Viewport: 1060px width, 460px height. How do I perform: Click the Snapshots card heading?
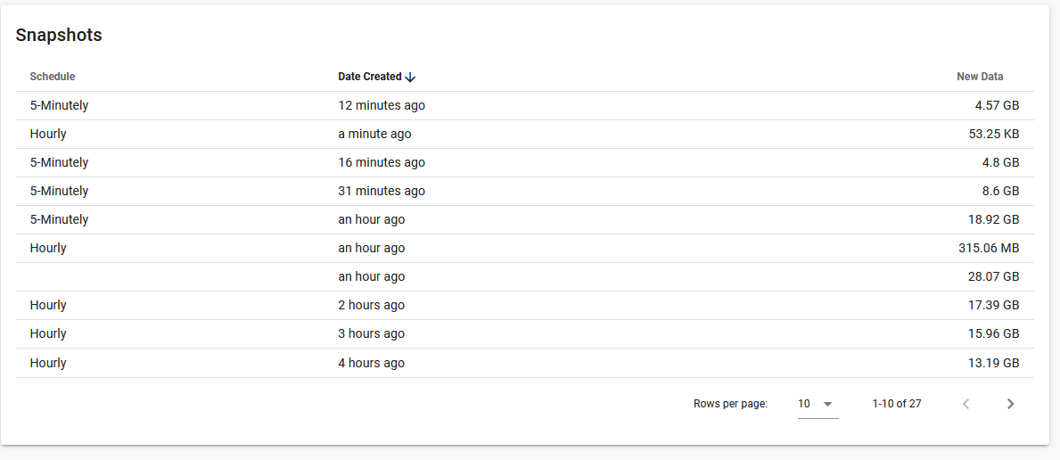coord(59,36)
